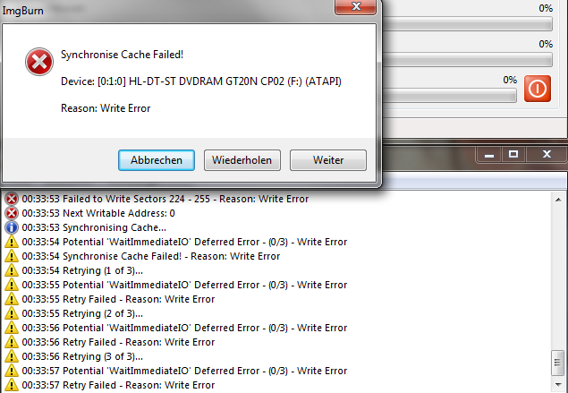Image resolution: width=568 pixels, height=393 pixels.
Task: Click the orange stop burn icon
Action: coord(538,89)
